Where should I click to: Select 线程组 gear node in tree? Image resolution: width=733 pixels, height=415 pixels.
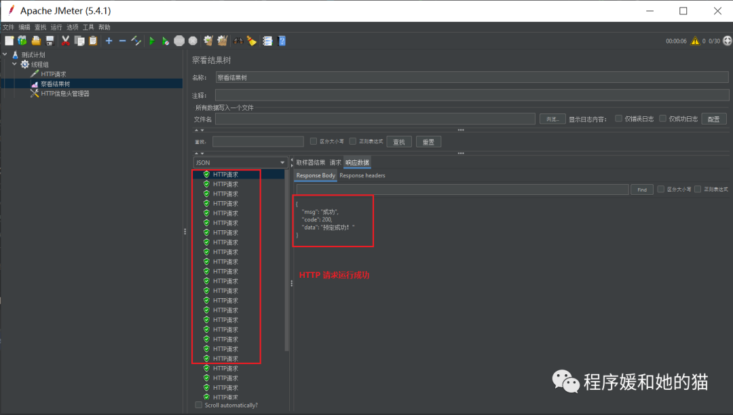[35, 65]
